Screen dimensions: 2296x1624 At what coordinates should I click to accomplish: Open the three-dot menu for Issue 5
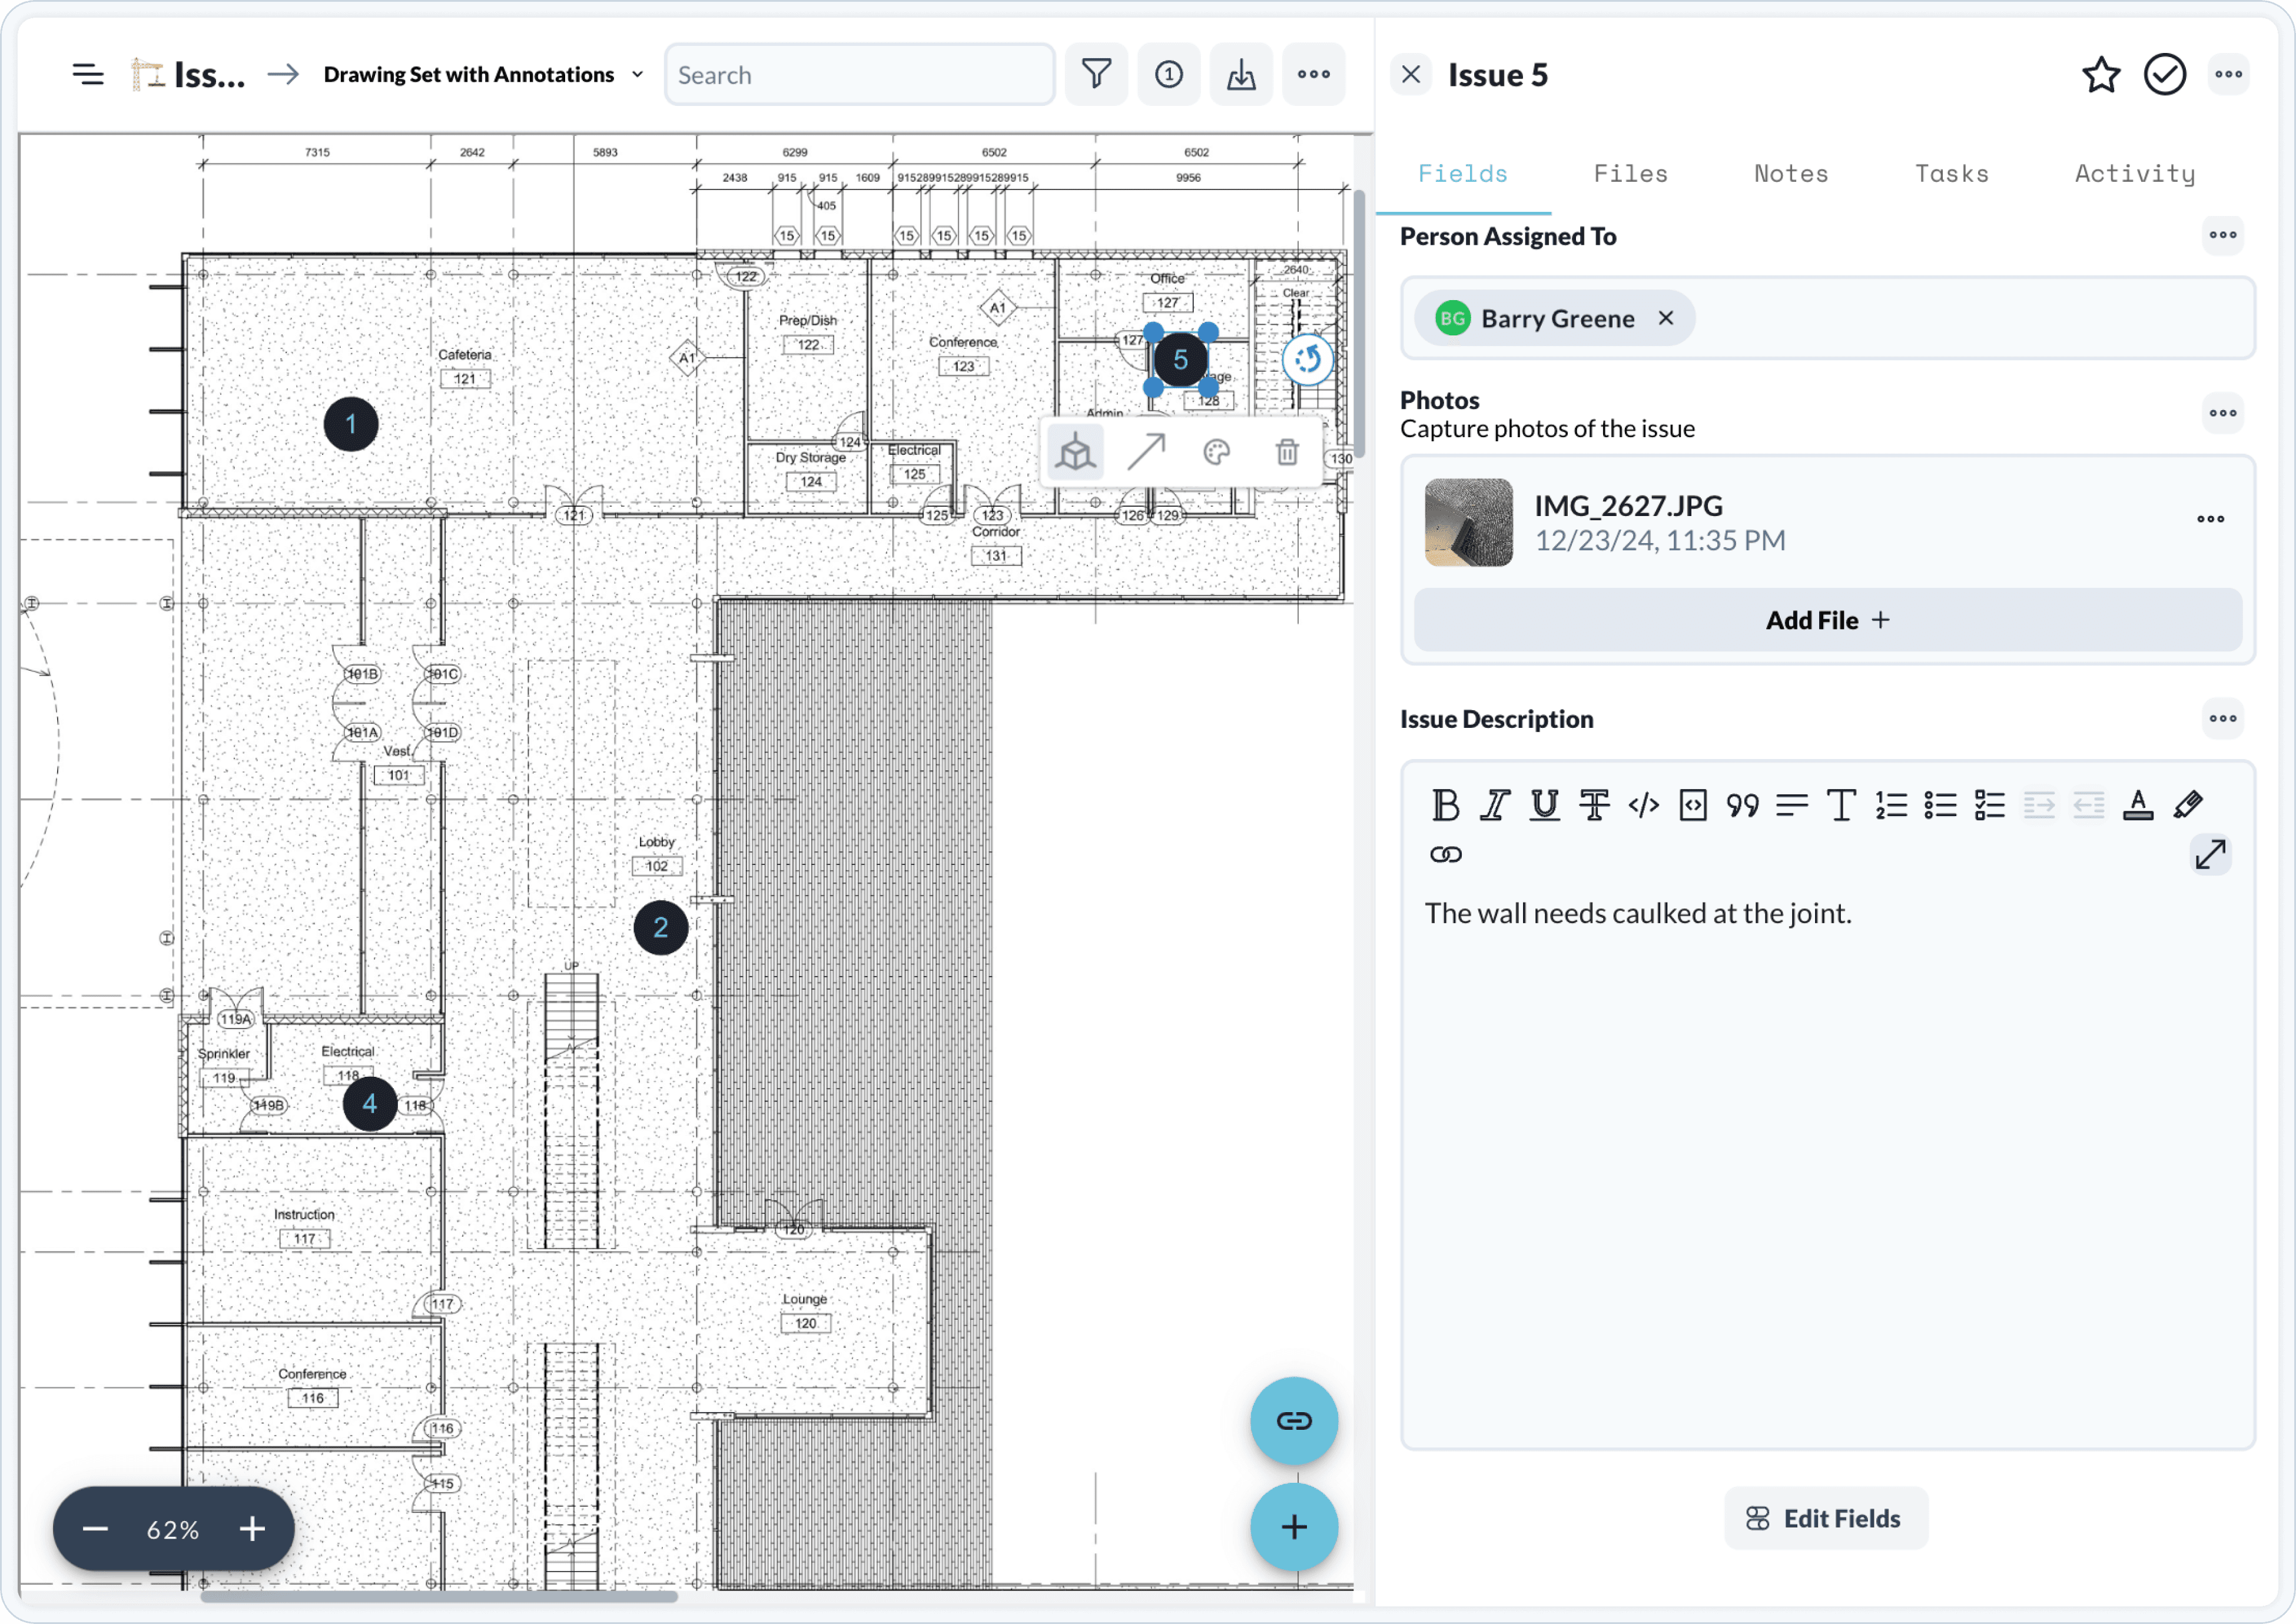[2229, 74]
